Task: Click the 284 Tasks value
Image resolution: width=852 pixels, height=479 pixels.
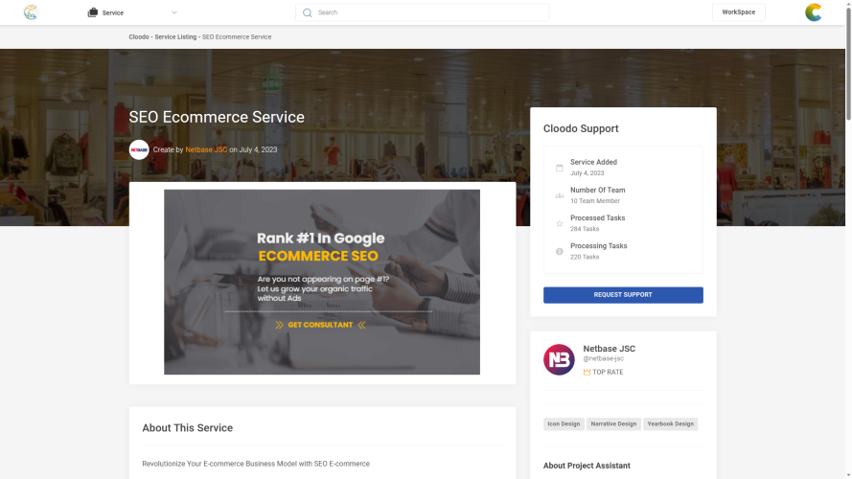Action: (585, 229)
